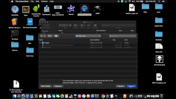Click the new folder path icon button
Screen dimensions: 176x99
click(x=56, y=36)
